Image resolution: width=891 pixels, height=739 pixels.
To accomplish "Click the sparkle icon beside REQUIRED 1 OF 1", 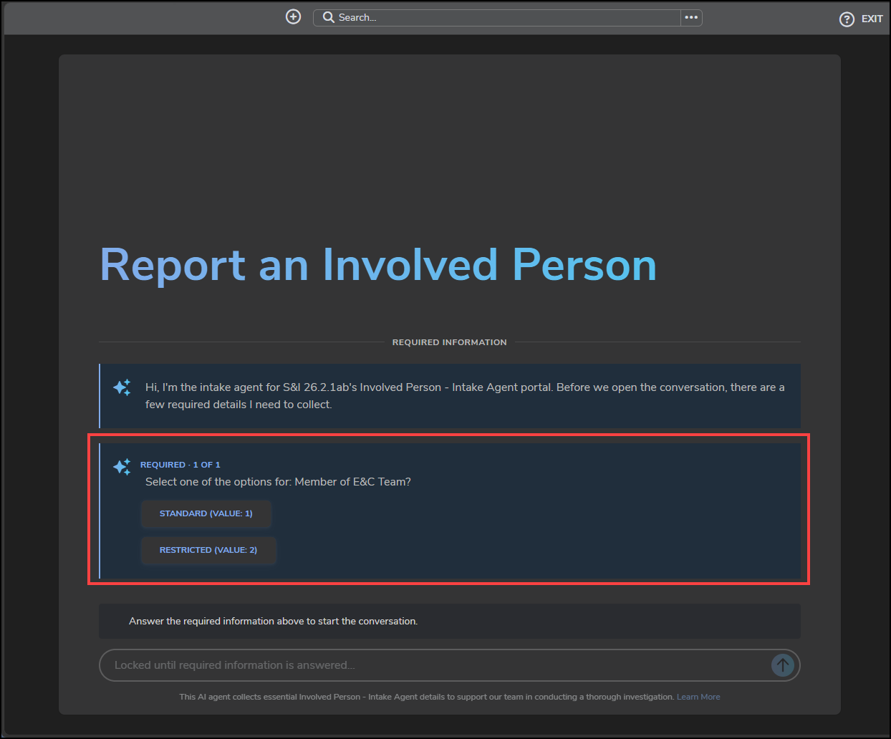I will [122, 466].
